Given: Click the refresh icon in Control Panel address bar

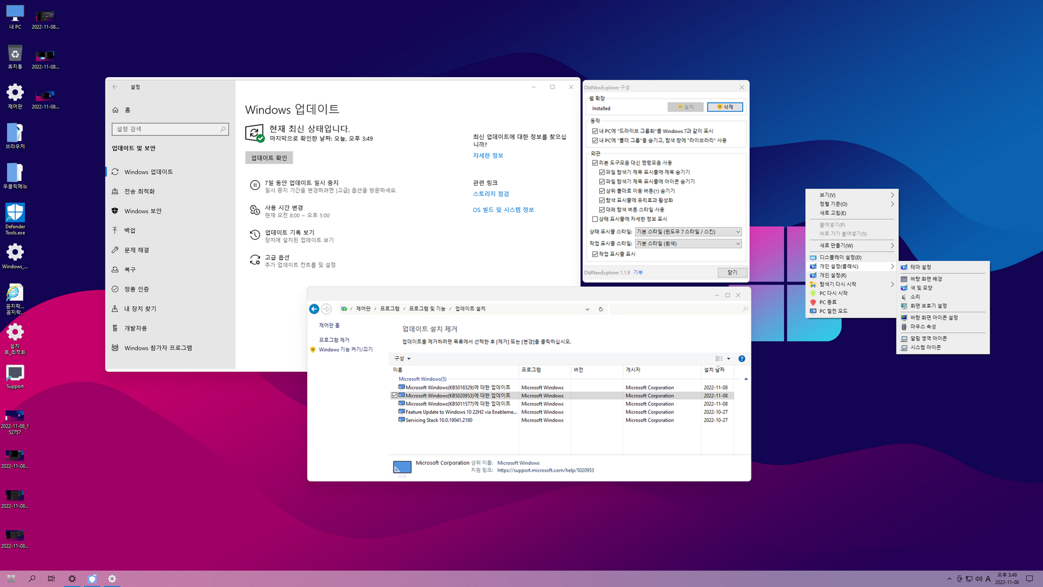Looking at the screenshot, I should [600, 309].
